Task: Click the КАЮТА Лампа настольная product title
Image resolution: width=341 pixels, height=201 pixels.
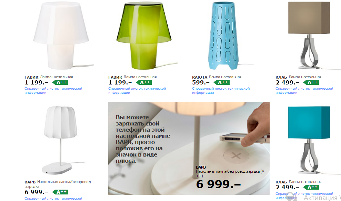Action: point(217,77)
